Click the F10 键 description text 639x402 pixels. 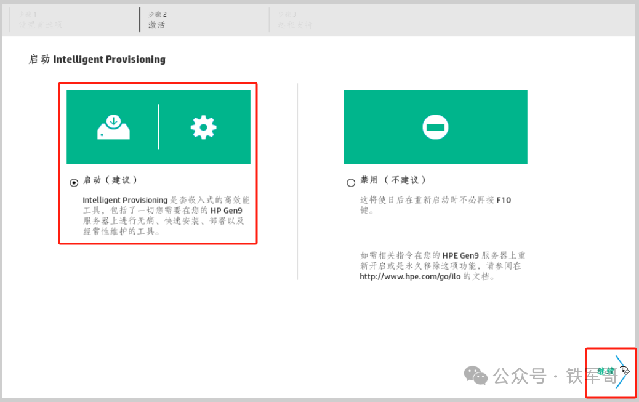pyautogui.click(x=435, y=205)
